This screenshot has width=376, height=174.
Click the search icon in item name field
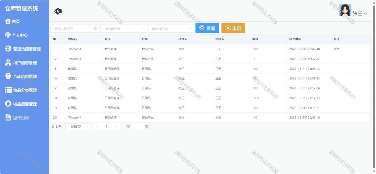(x=95, y=29)
